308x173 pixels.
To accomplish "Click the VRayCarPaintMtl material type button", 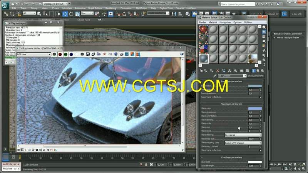I will coord(256,76).
